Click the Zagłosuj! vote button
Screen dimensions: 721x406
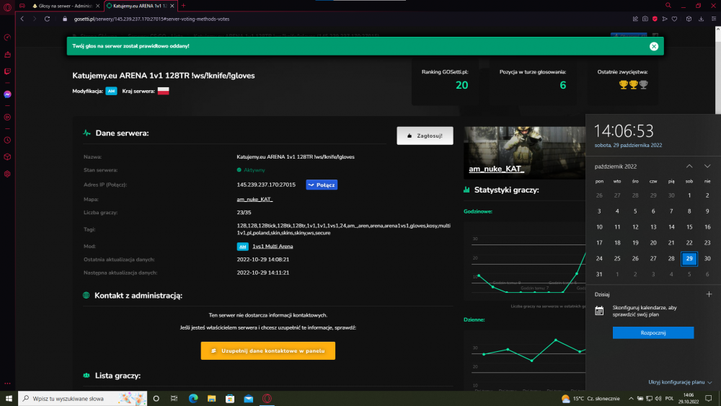(425, 136)
